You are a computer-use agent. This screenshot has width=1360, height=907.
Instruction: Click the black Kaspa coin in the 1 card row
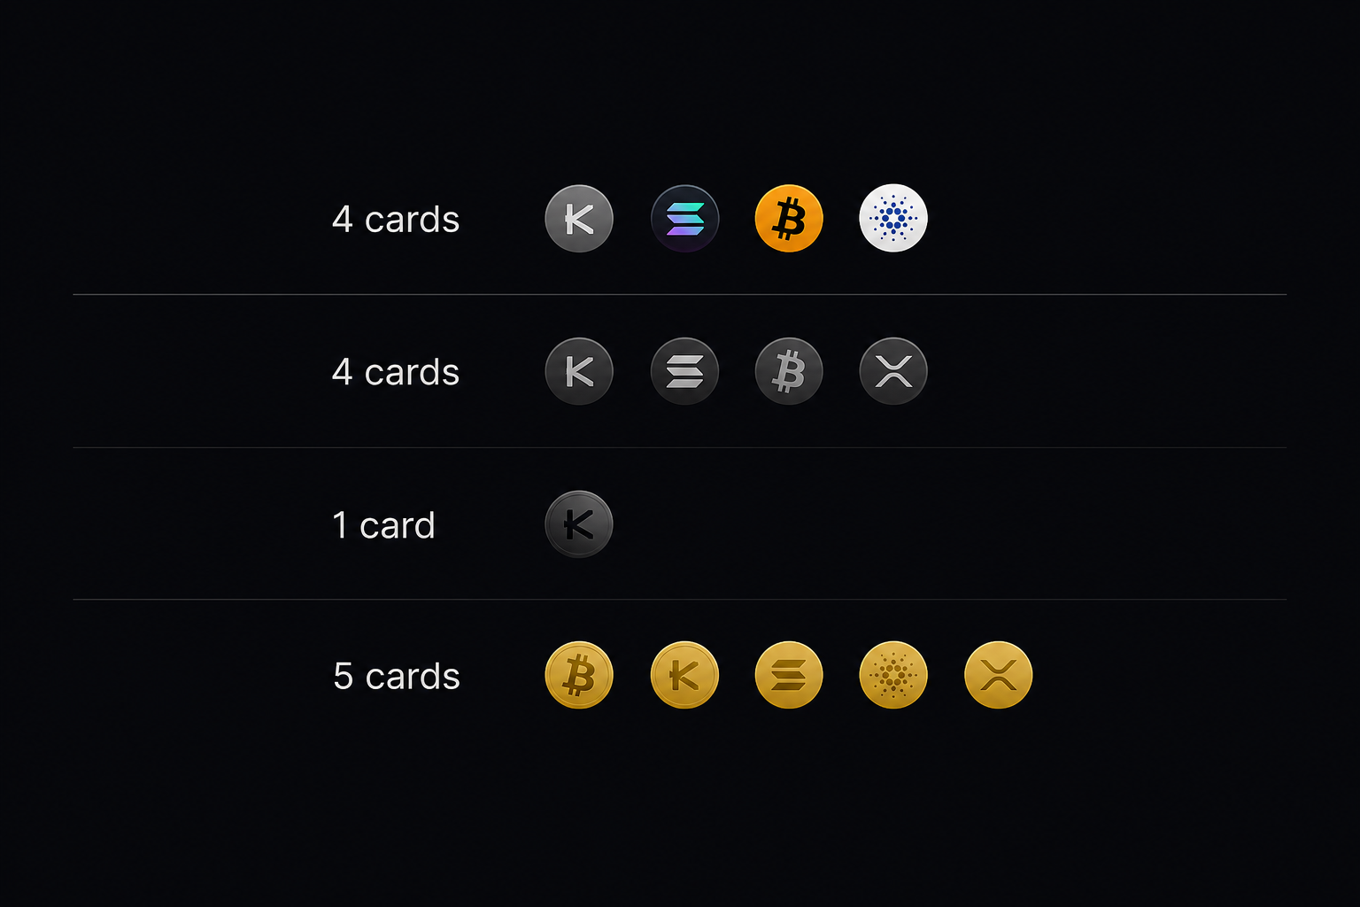[x=579, y=524]
